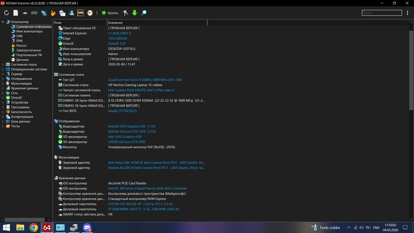Click the DirectX 12.0 link

[x=117, y=43]
